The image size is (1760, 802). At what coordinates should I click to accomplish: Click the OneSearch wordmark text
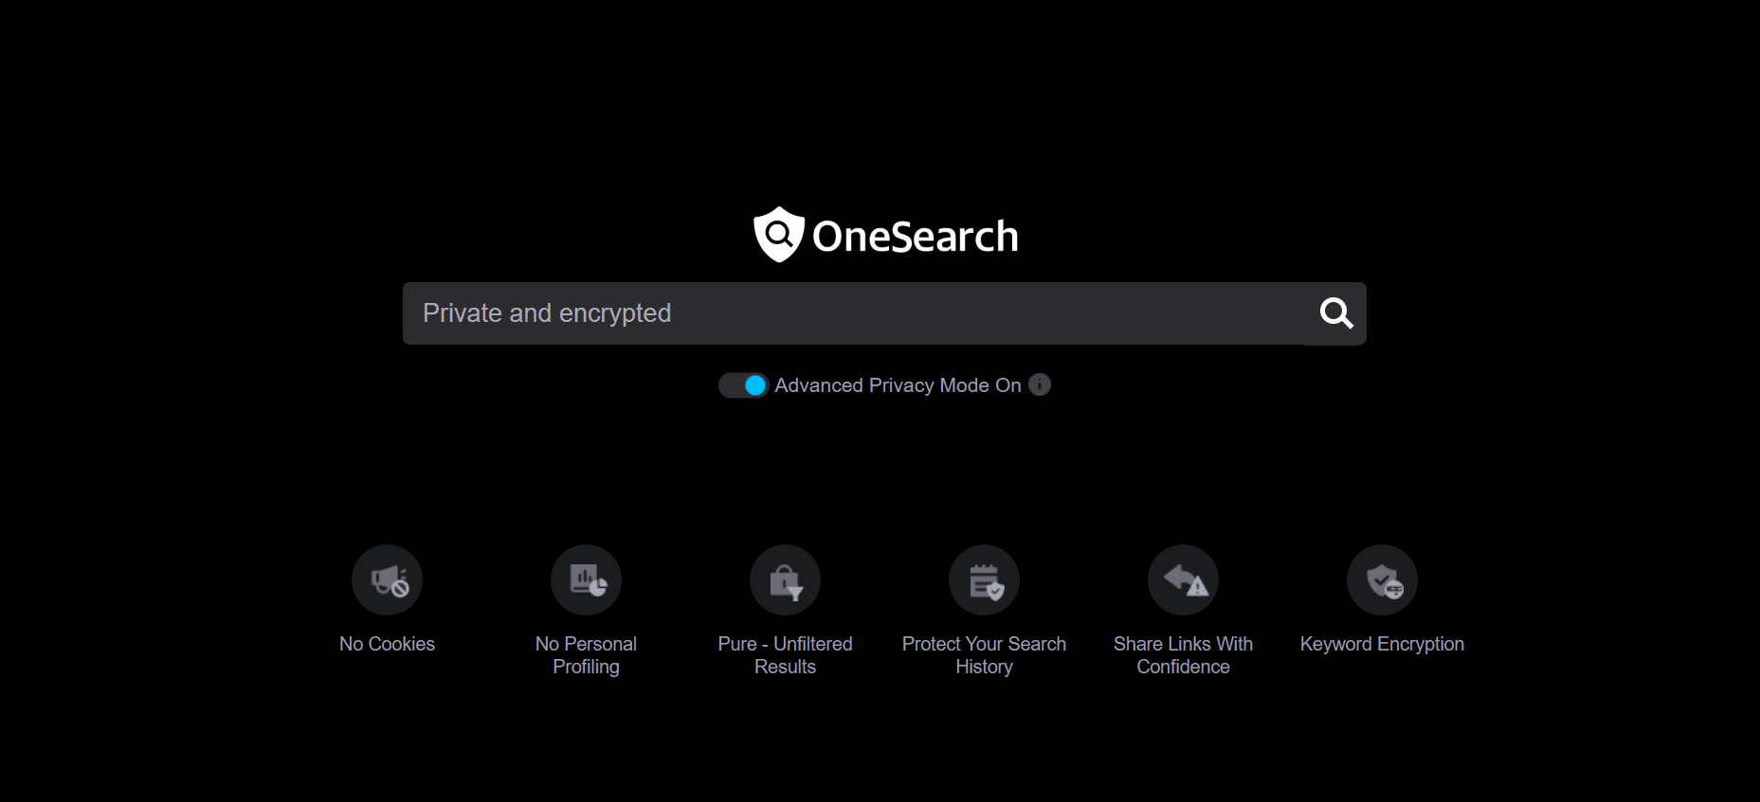tap(915, 237)
